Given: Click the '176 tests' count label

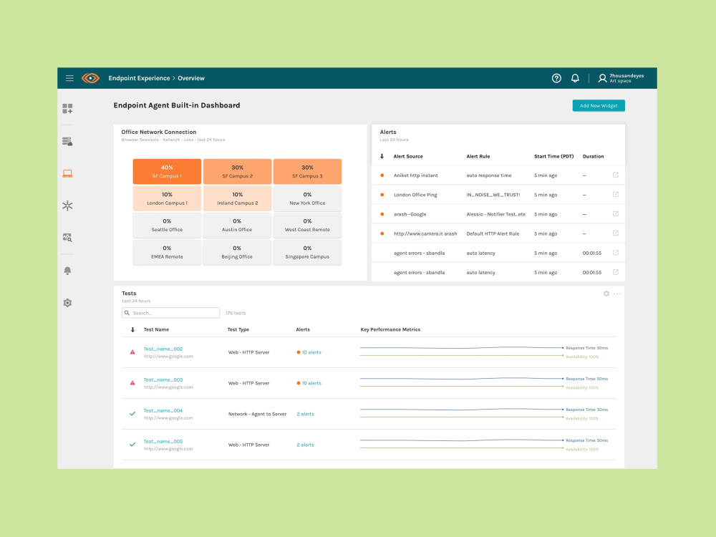Looking at the screenshot, I should click(x=236, y=313).
